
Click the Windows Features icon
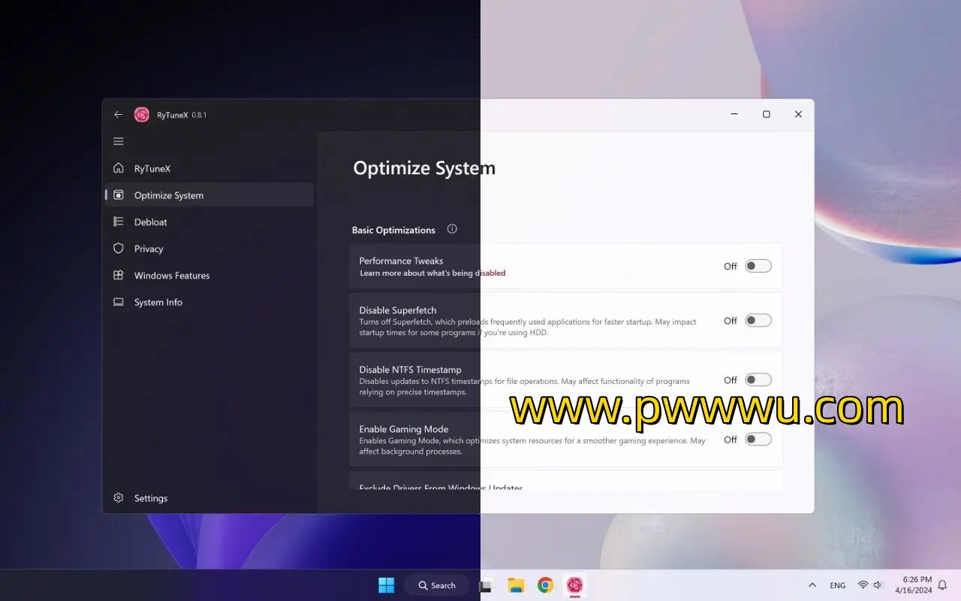[118, 276]
